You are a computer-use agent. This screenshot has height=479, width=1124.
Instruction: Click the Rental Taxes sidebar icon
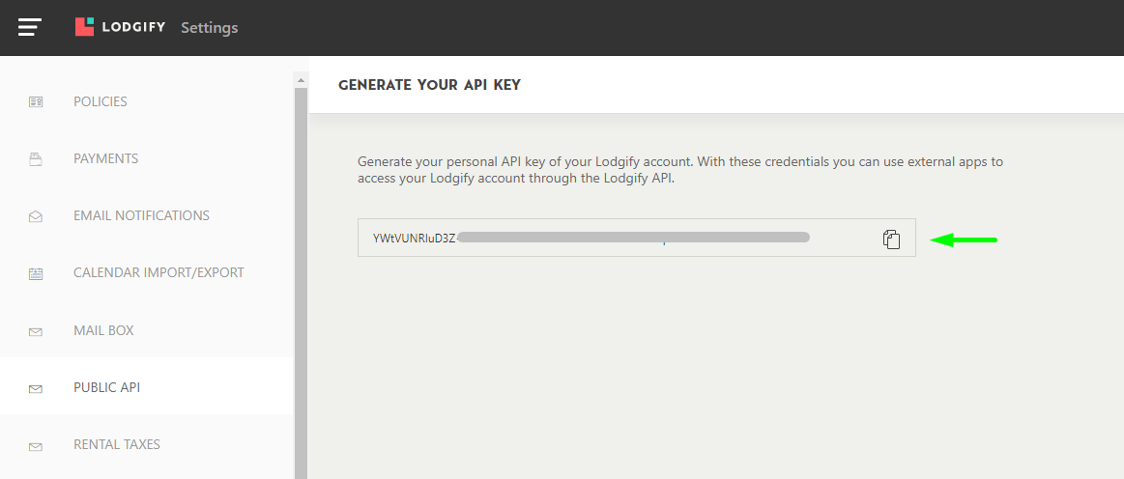(x=36, y=446)
